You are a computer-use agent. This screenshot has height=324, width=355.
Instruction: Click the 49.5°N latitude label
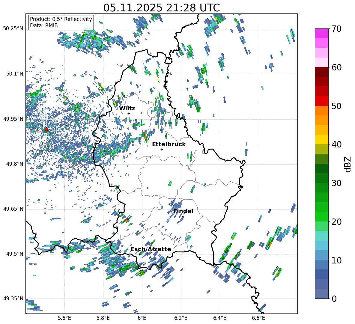pyautogui.click(x=15, y=254)
